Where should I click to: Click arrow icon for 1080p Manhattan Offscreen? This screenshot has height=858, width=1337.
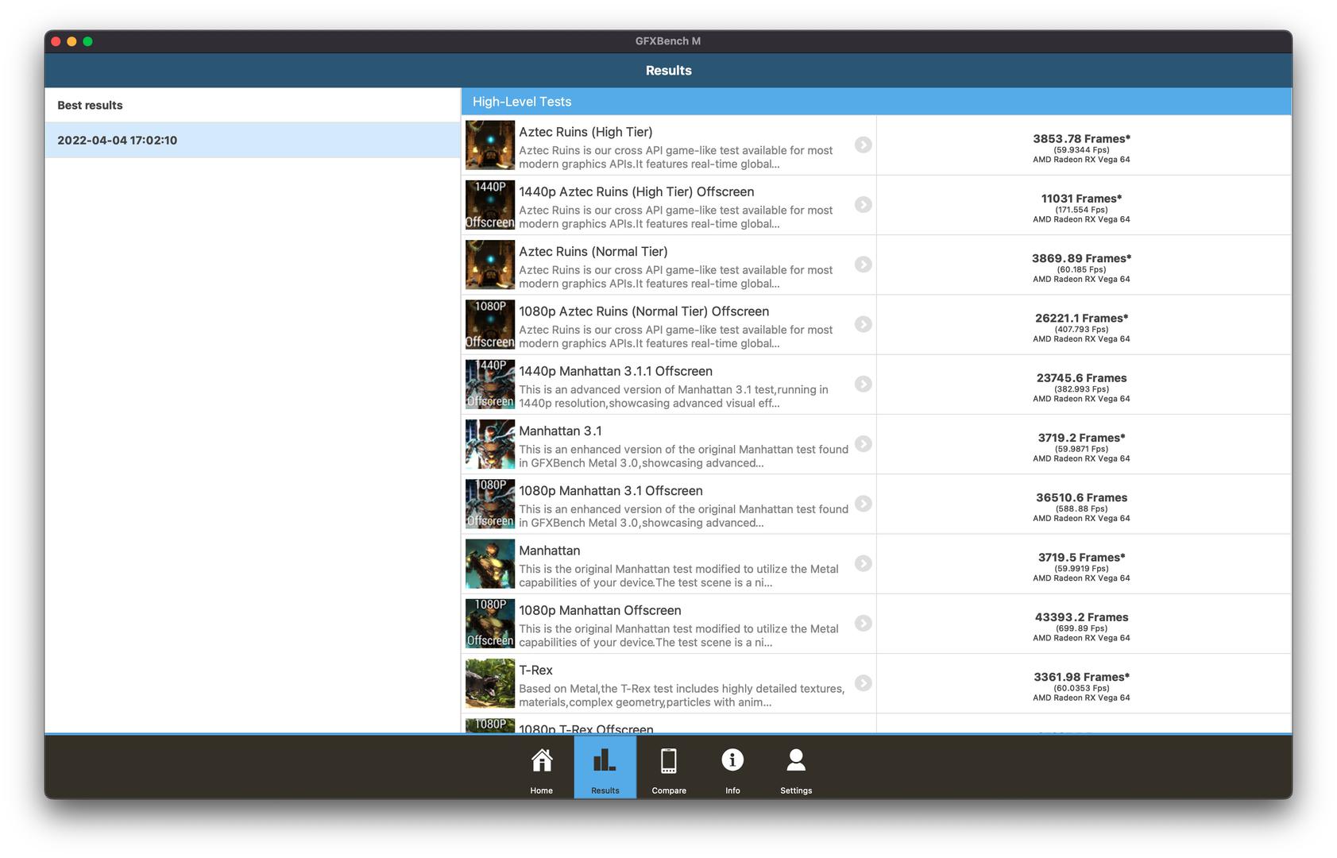pos(863,624)
